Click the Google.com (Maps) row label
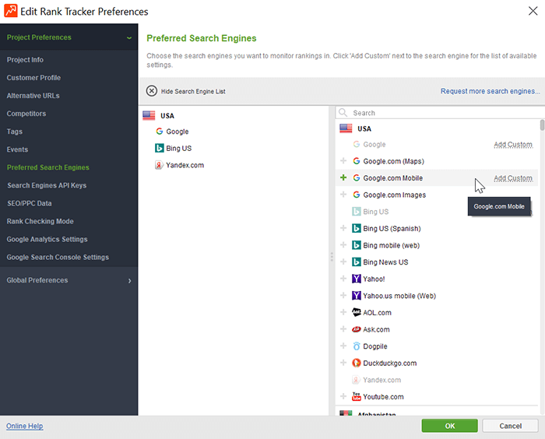Viewport: 545px width, 439px height. click(394, 161)
